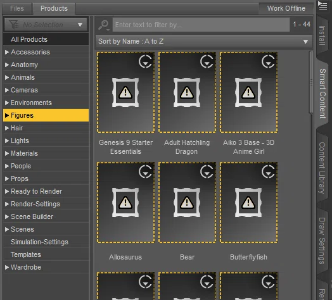Click the Work Offline button
The image size is (332, 300).
(x=286, y=8)
